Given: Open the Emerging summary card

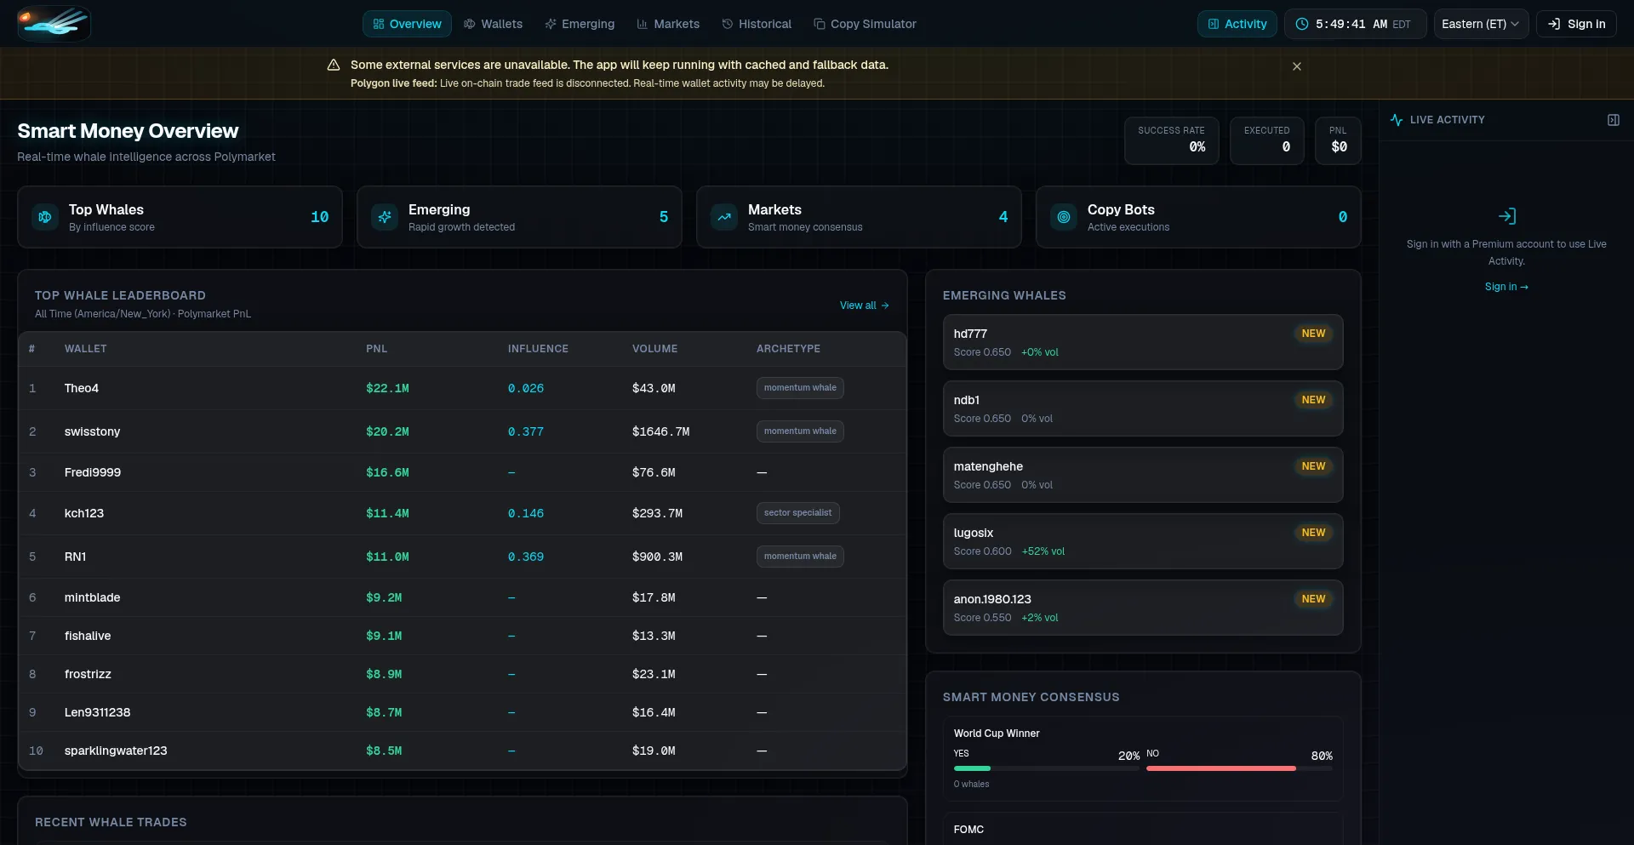Looking at the screenshot, I should [519, 217].
